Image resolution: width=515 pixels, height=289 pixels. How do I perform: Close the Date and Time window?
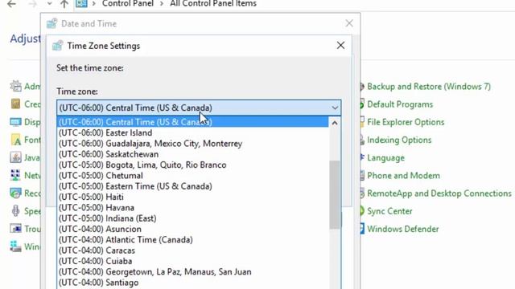click(x=349, y=23)
